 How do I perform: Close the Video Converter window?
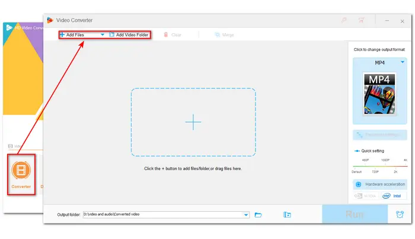(x=403, y=21)
